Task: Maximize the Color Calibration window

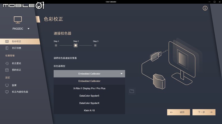Action: pos(215,2)
